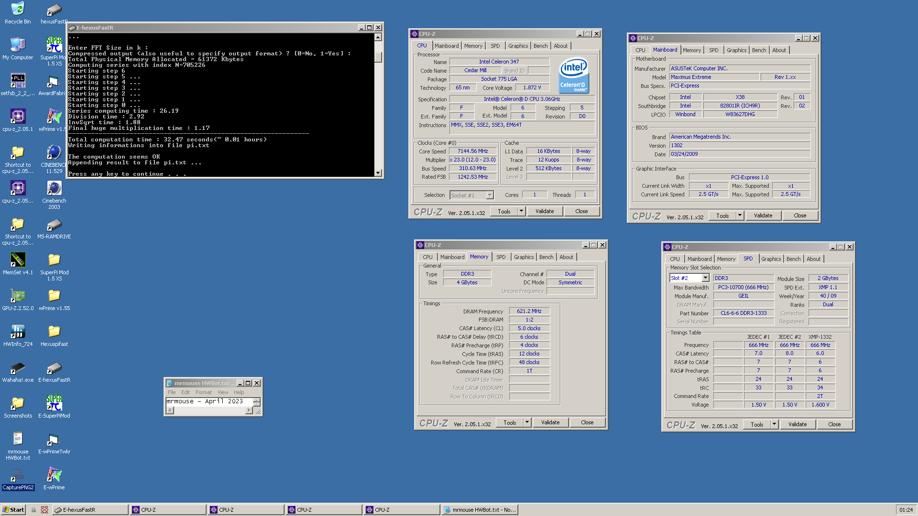918x516 pixels.
Task: Click Tools button in Memory window
Action: point(510,422)
